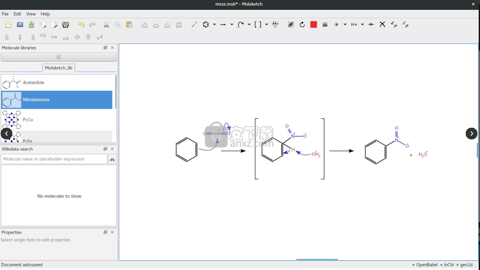Float the Wikidata search panel
Viewport: 480px width, 270px height.
point(105,149)
